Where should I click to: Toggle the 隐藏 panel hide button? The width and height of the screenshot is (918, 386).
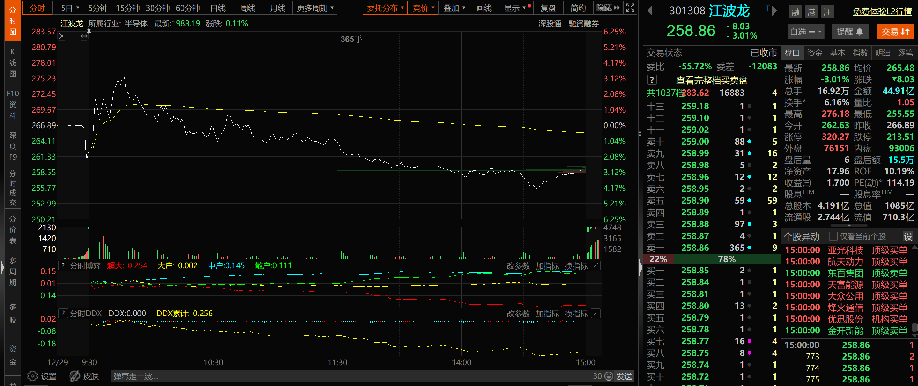(608, 8)
